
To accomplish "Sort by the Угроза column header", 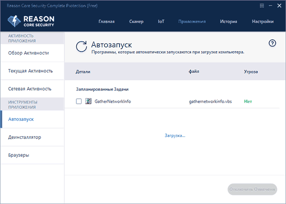I will coord(251,72).
